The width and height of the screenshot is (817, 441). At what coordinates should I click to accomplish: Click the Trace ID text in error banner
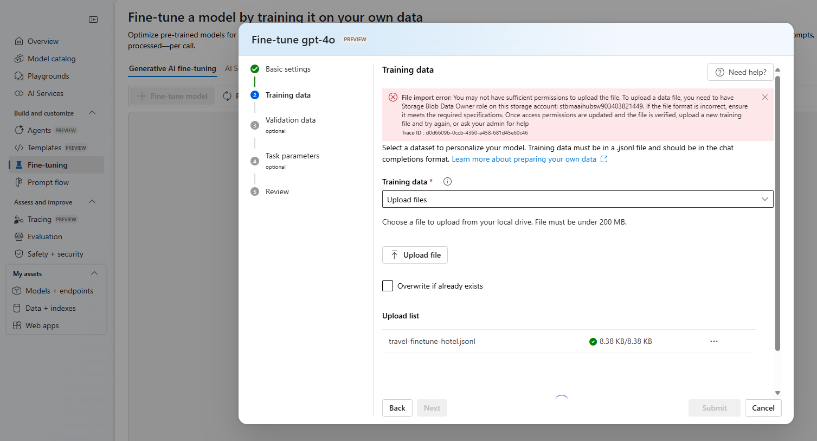pyautogui.click(x=465, y=132)
